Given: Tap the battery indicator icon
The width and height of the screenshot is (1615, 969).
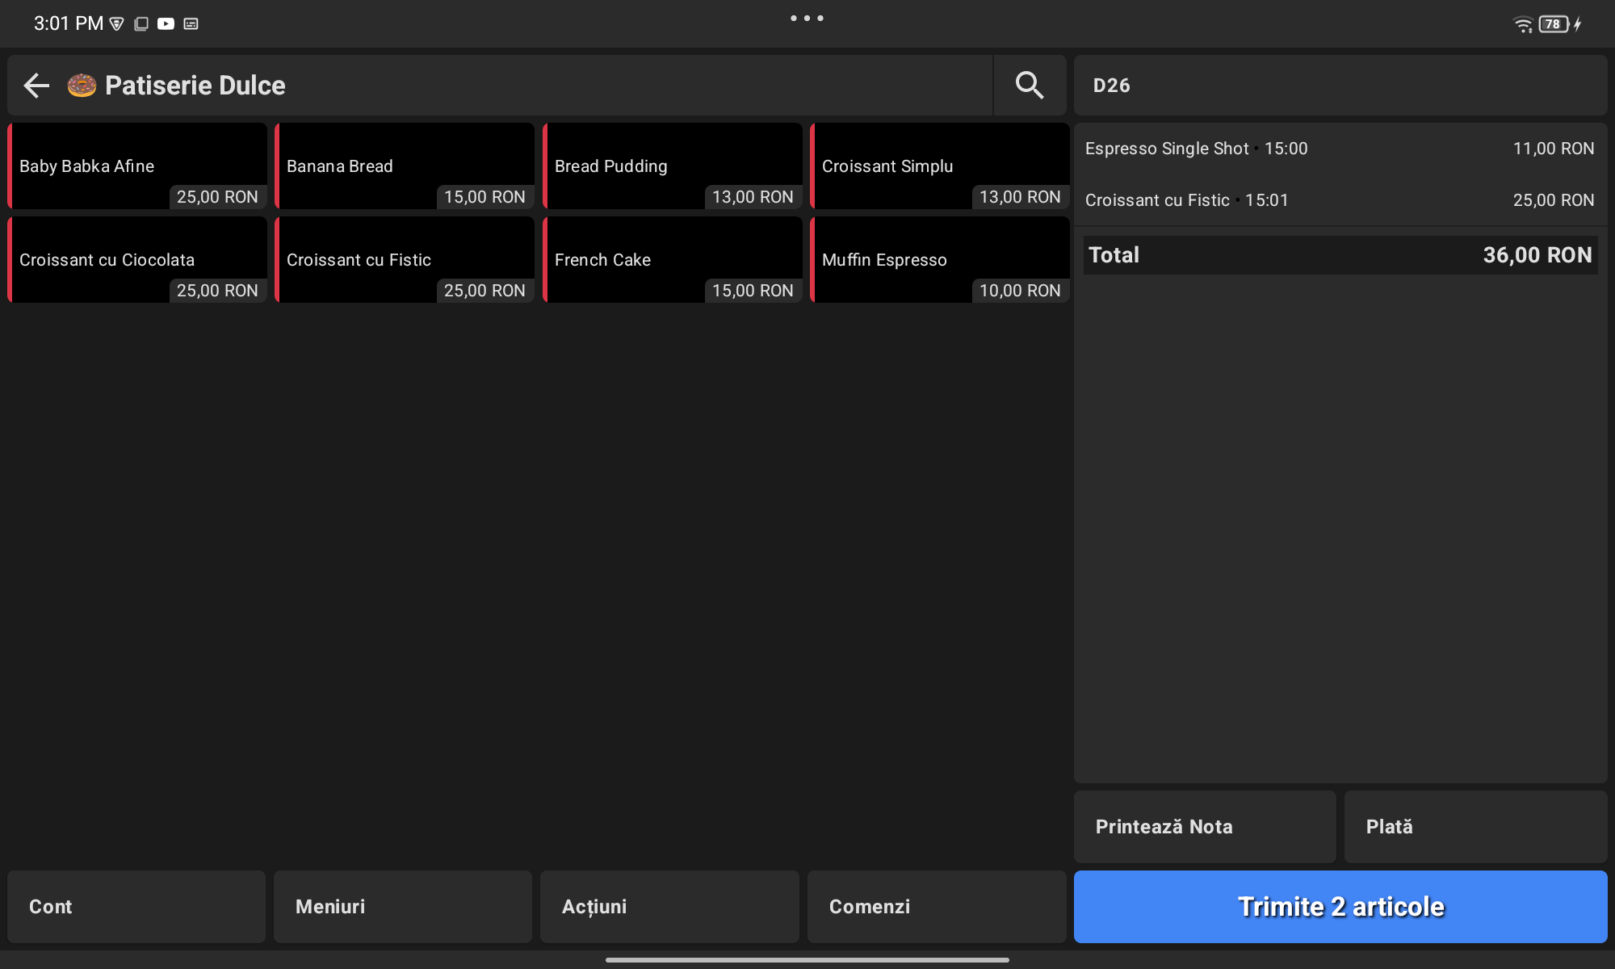Looking at the screenshot, I should pyautogui.click(x=1554, y=24).
